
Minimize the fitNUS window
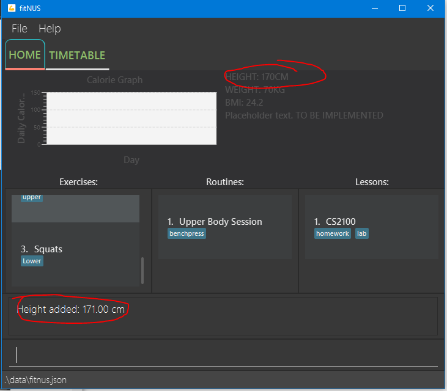click(x=375, y=9)
